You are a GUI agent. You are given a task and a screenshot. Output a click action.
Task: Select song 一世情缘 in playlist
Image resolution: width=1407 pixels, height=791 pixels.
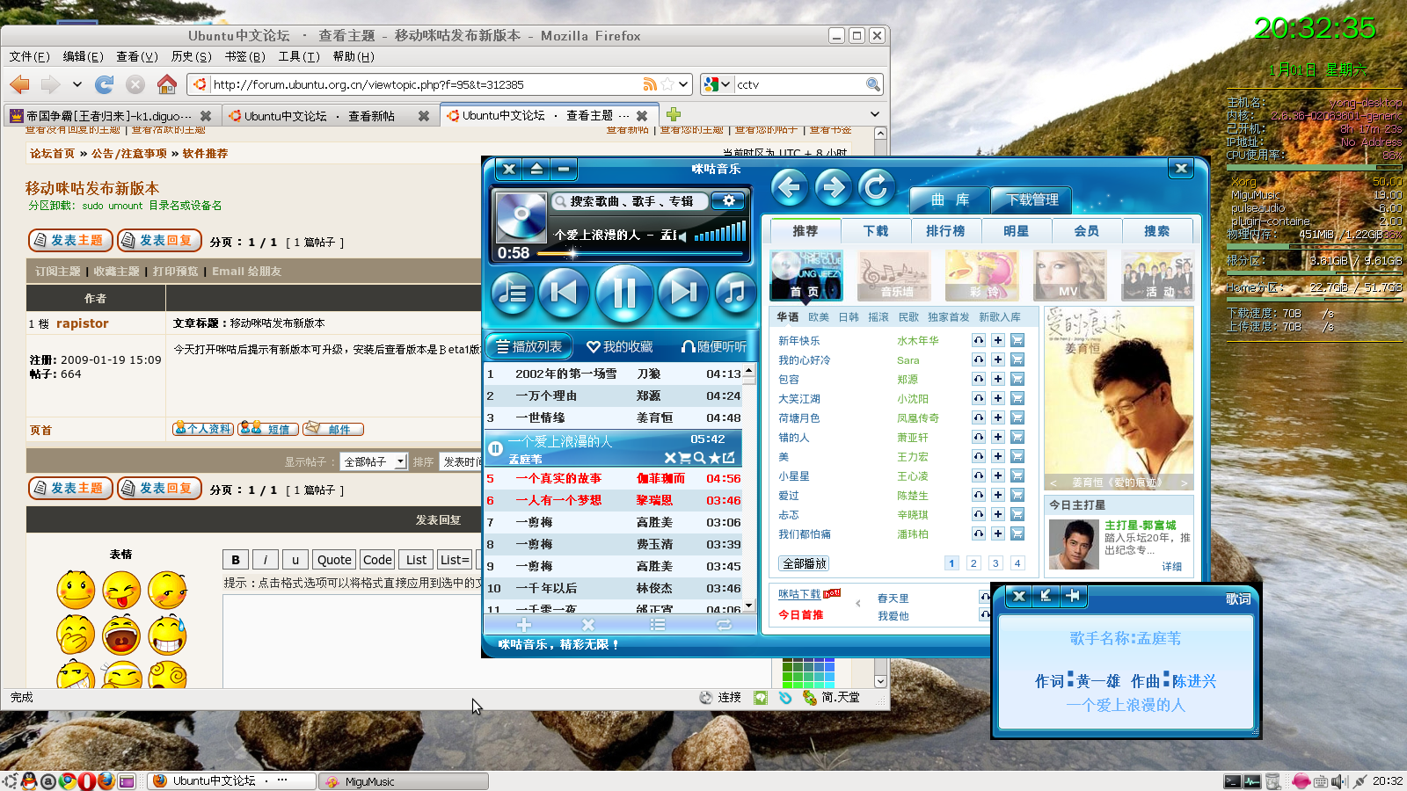(x=614, y=417)
